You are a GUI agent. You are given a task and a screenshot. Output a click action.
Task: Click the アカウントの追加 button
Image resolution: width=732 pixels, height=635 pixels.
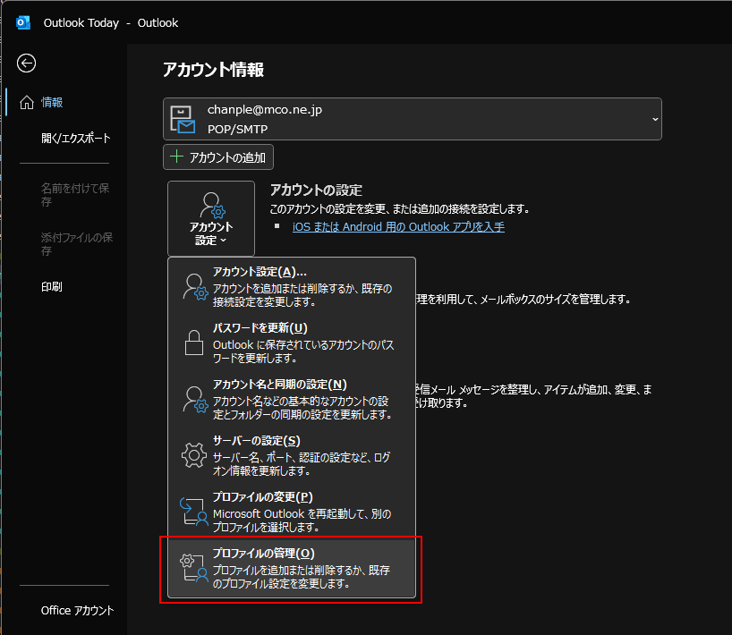(218, 157)
